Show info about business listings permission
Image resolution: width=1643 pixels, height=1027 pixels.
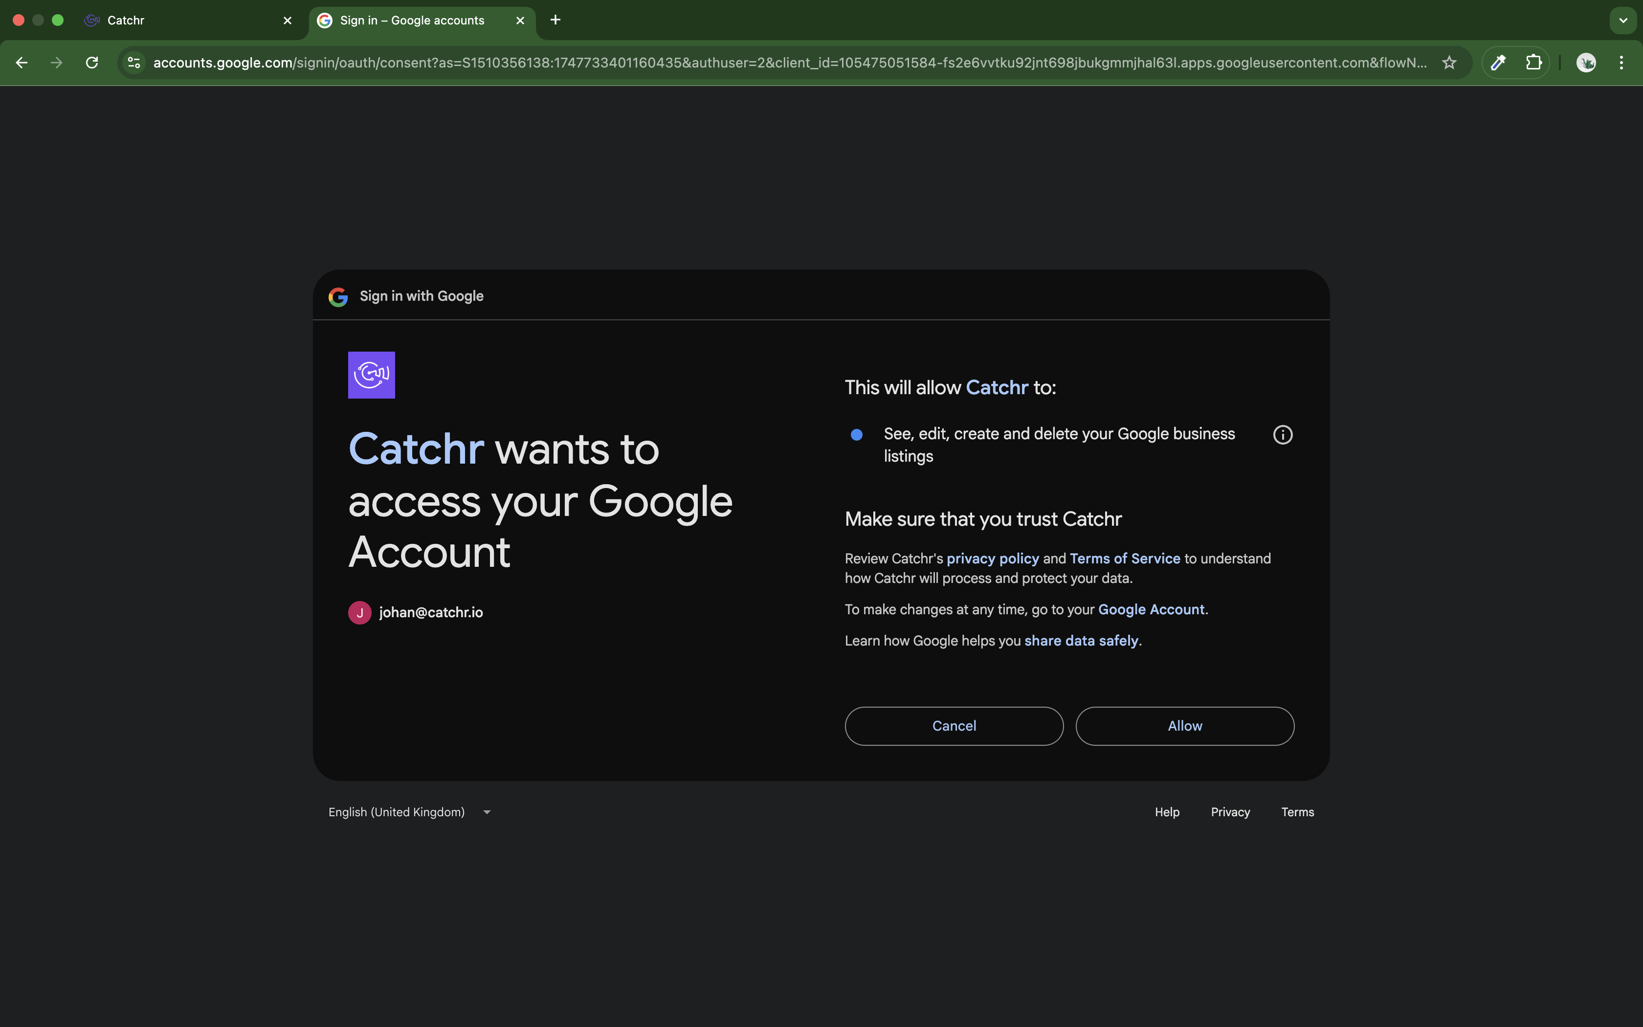(1283, 435)
